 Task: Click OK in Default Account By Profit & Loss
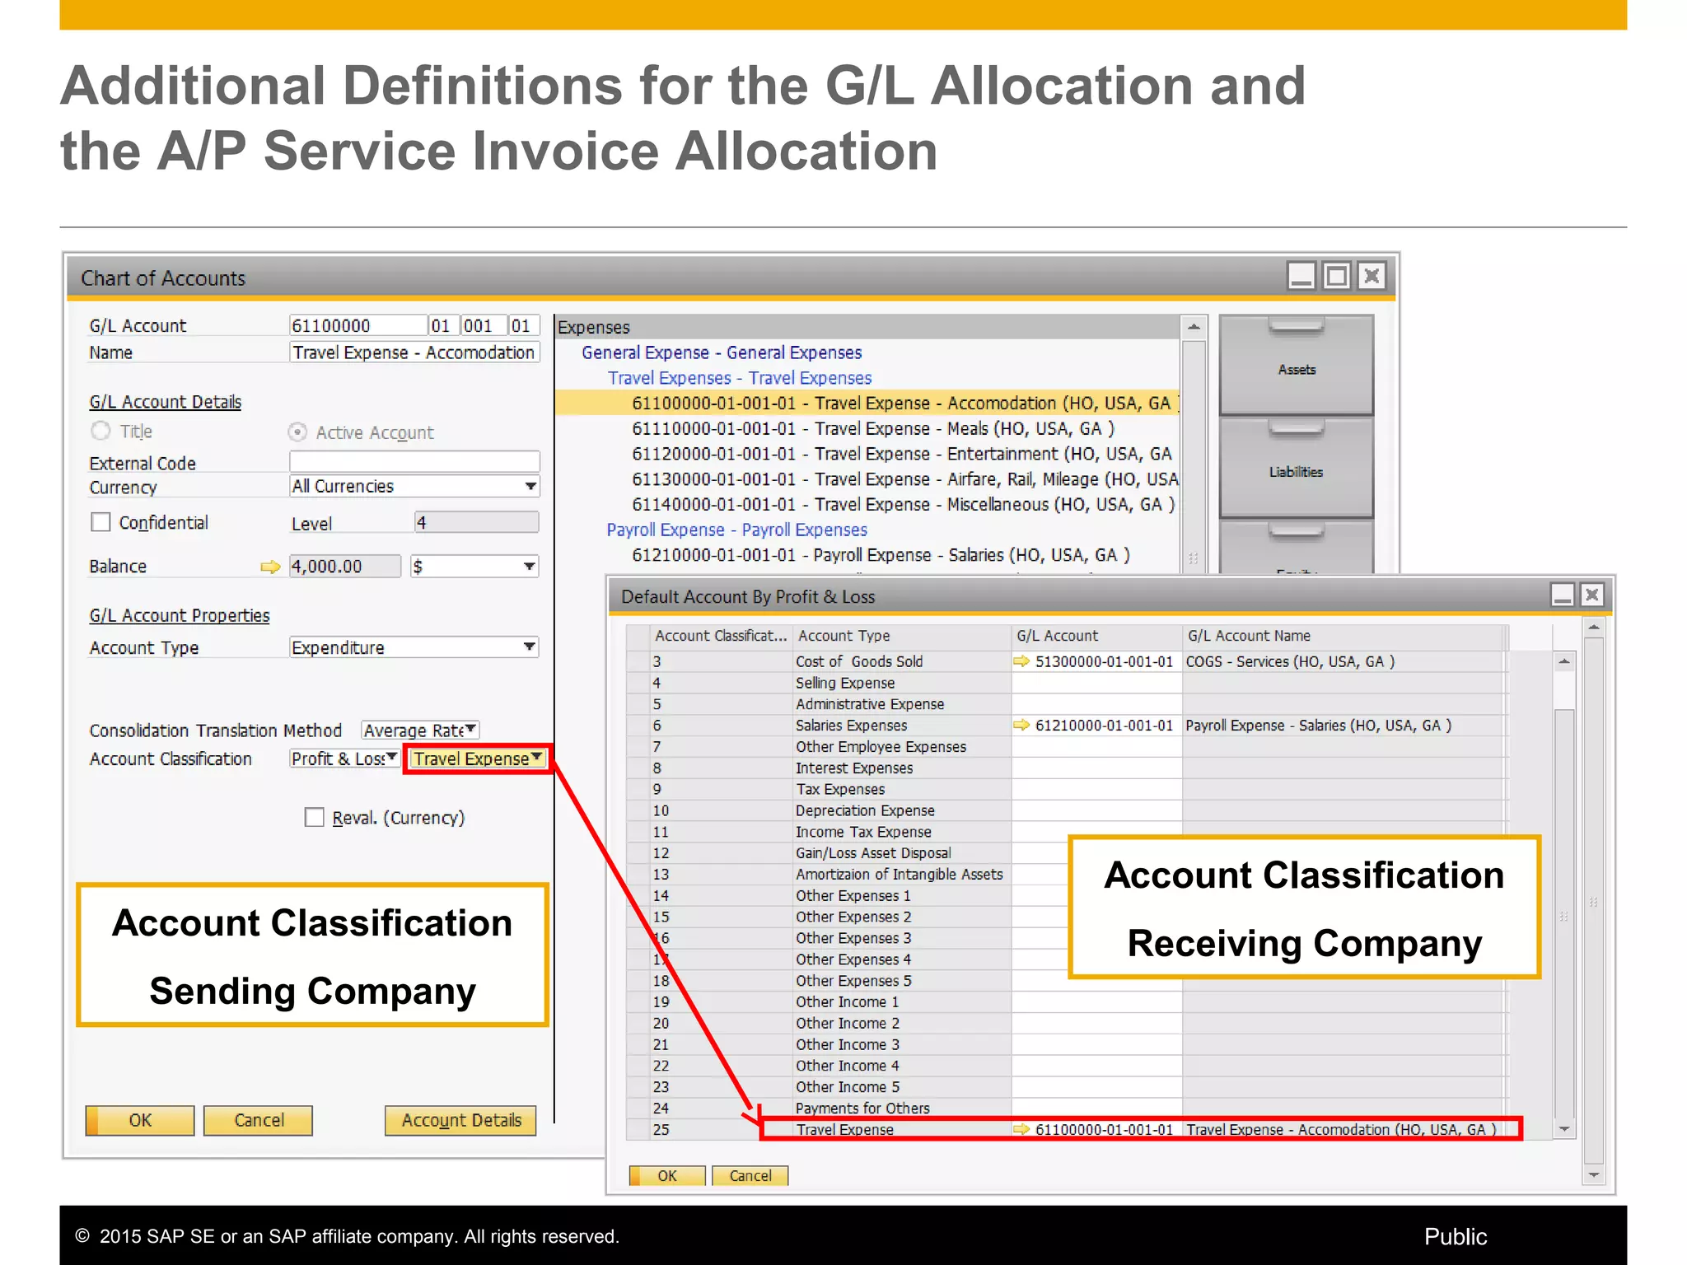667,1175
